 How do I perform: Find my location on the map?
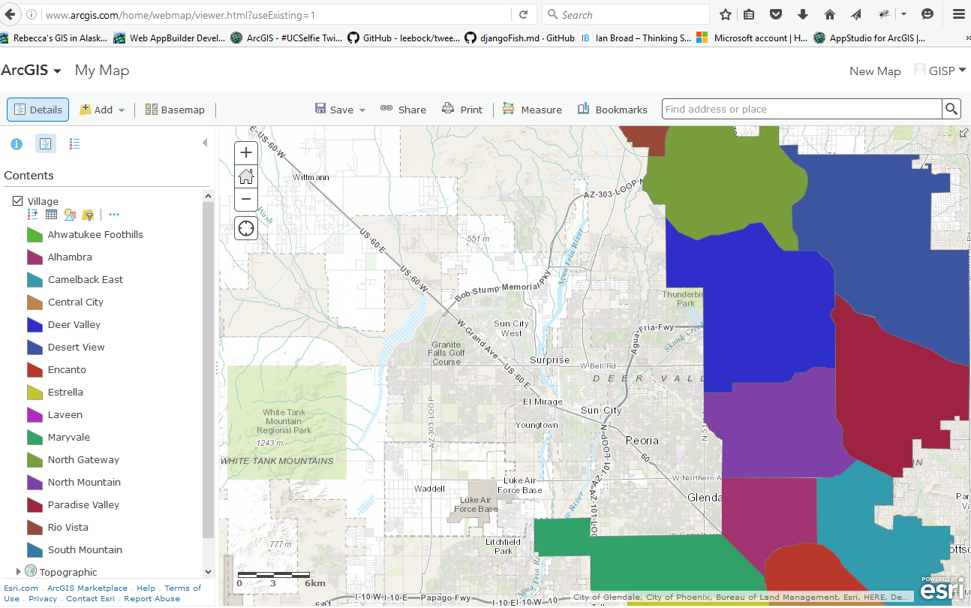pos(246,227)
